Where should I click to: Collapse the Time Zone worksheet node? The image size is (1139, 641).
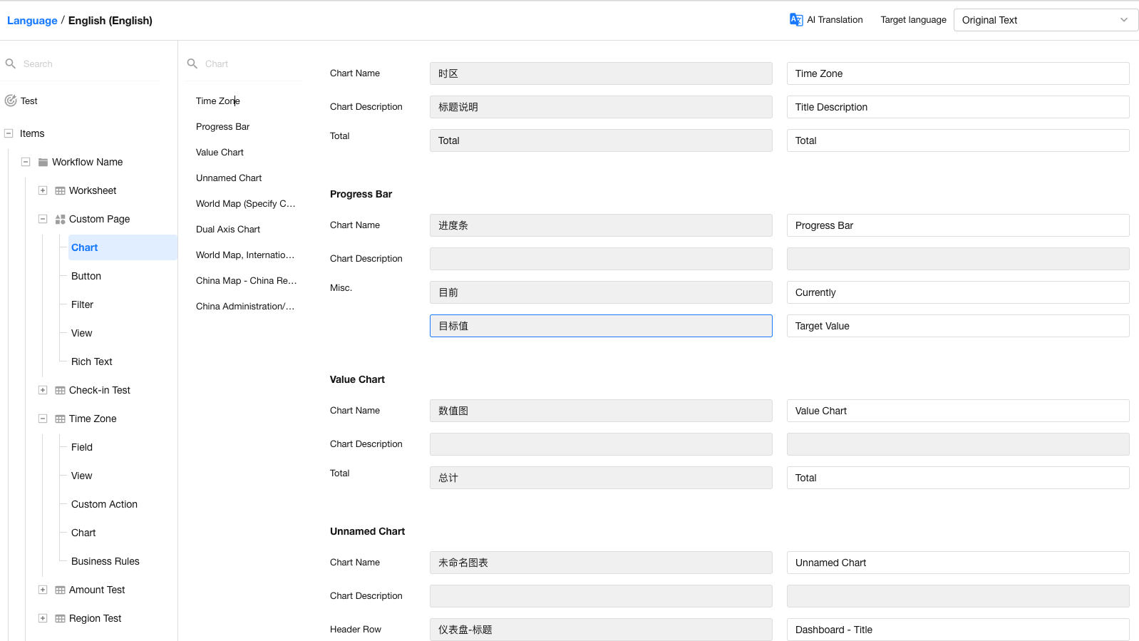point(43,419)
